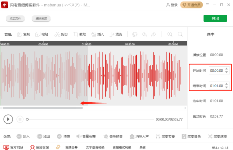This screenshot has width=233, height=150.
Task: Click the app logo in title bar
Action: (x=5, y=5)
